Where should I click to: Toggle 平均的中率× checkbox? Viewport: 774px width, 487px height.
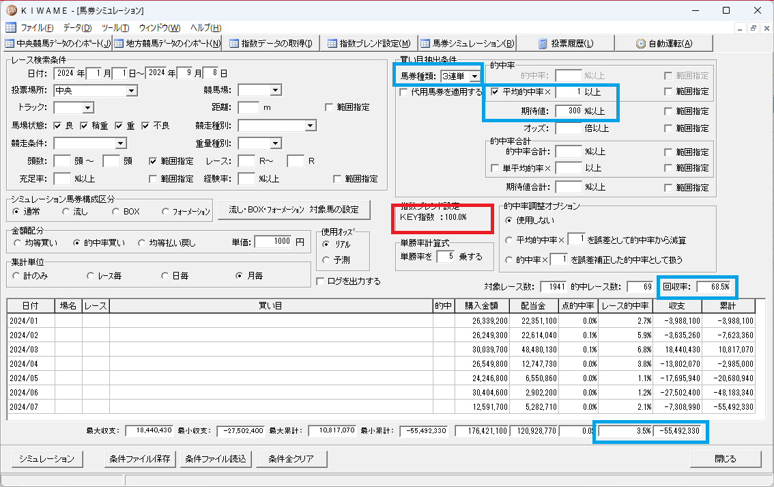[495, 92]
